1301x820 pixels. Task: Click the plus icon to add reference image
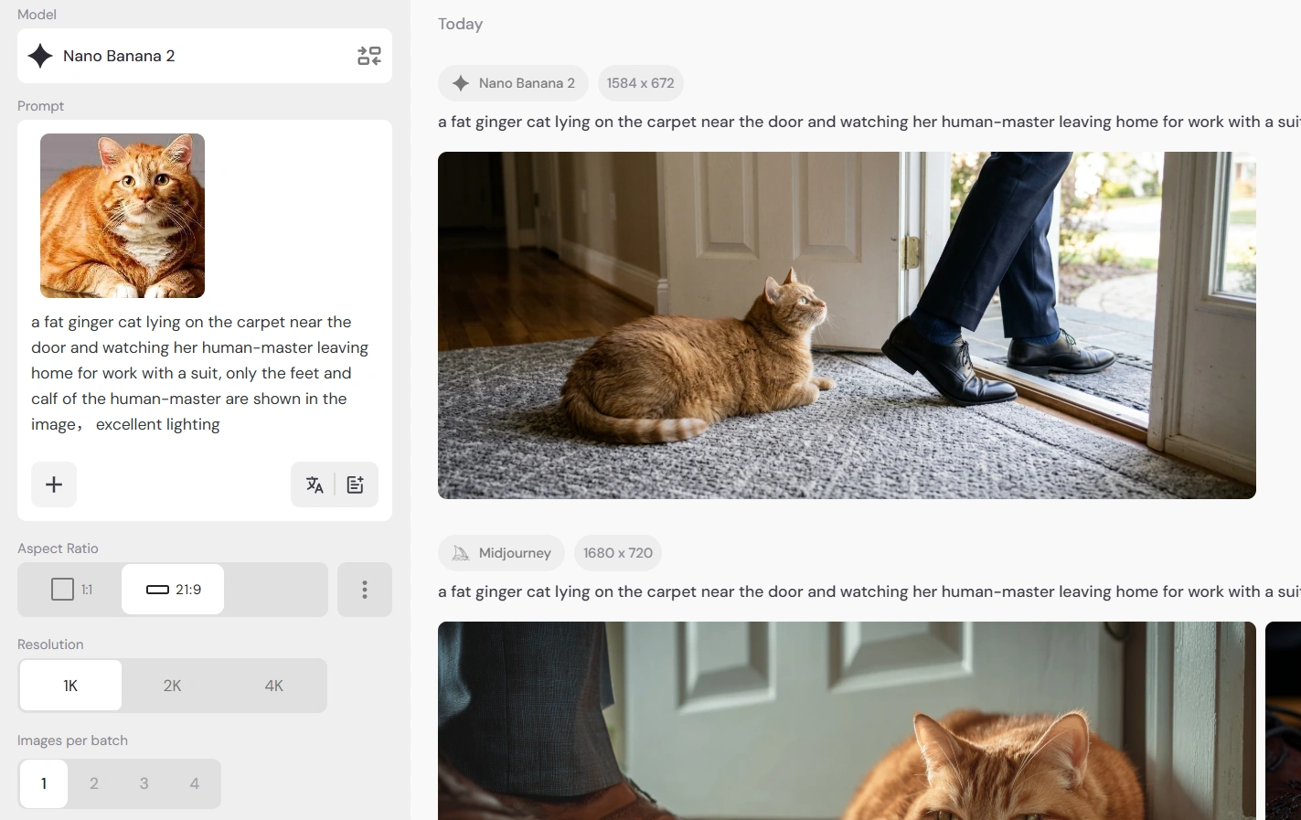[x=53, y=485]
